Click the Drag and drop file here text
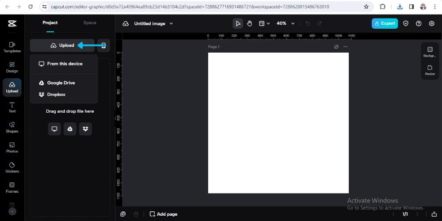Image resolution: width=442 pixels, height=221 pixels. (70, 111)
